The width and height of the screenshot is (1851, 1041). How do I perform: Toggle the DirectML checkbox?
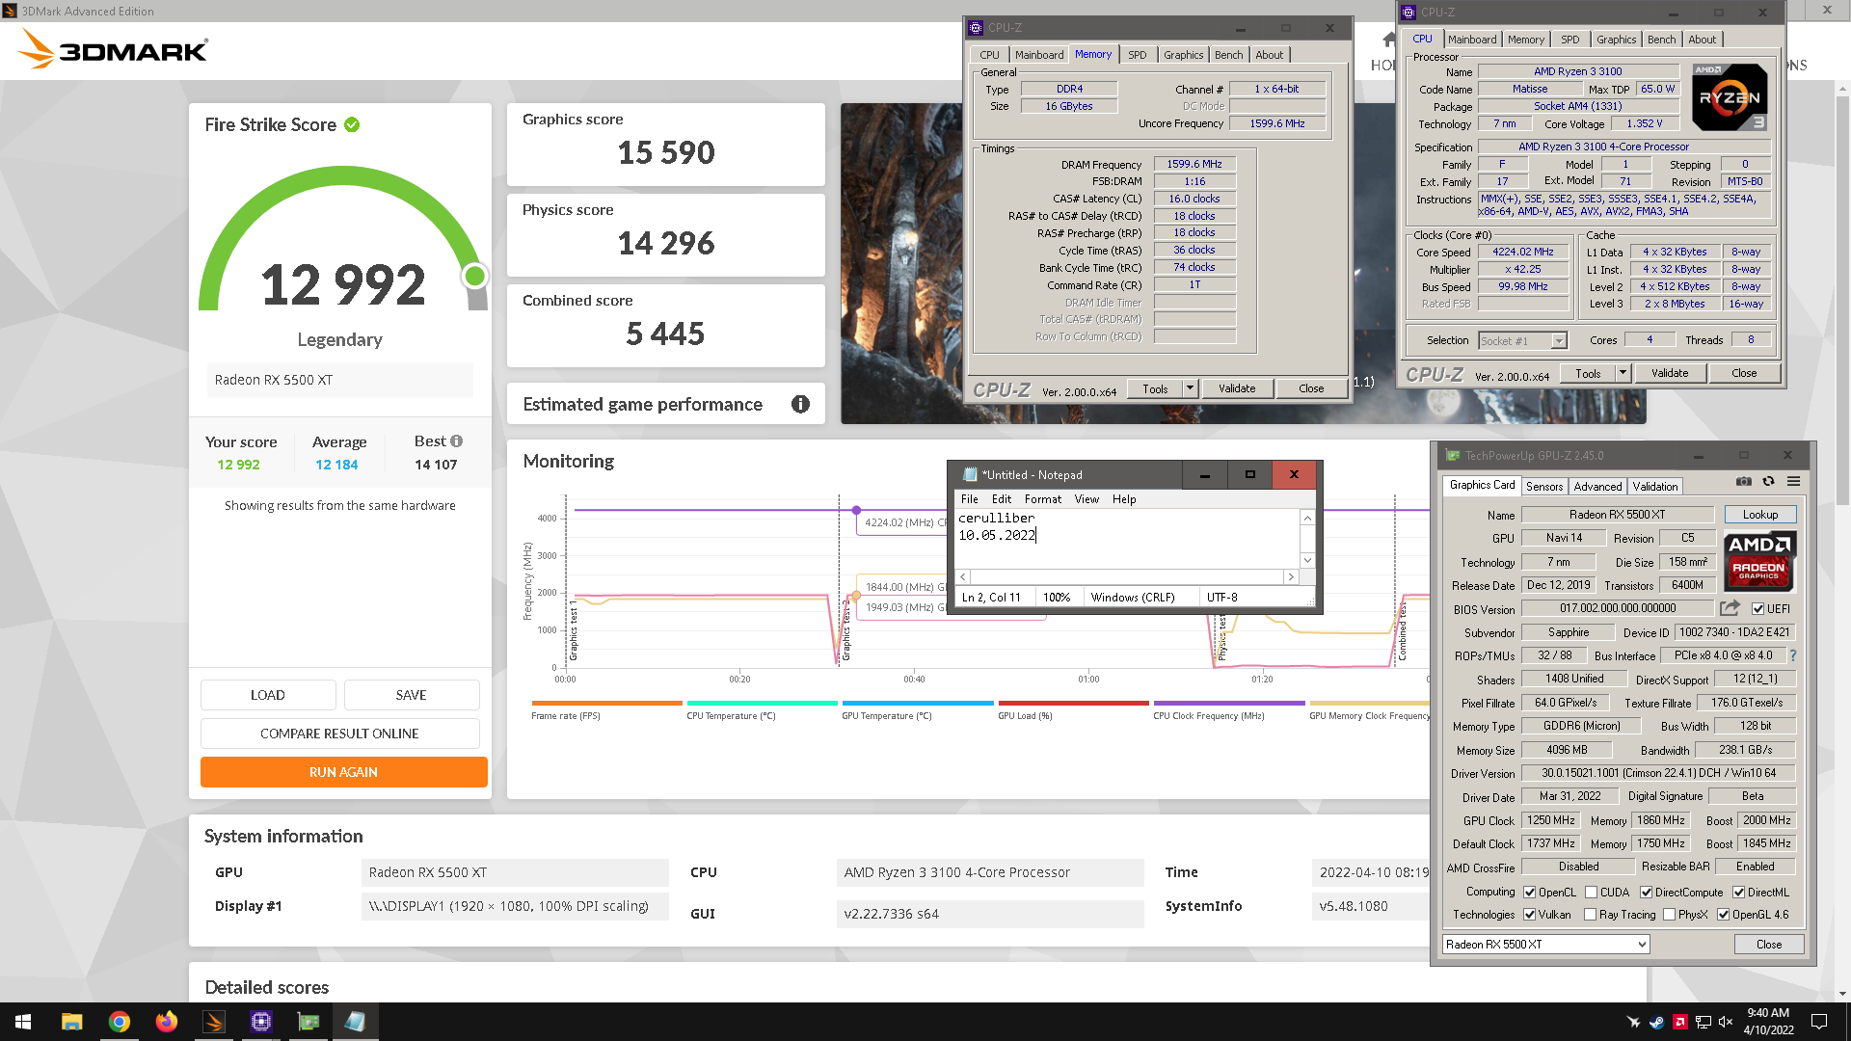[1739, 893]
